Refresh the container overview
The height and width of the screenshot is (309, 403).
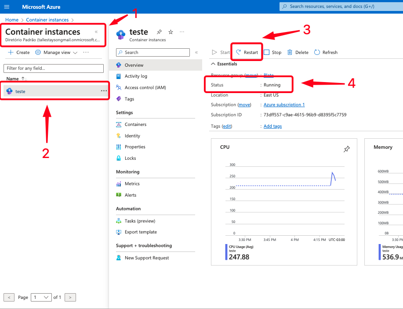326,52
